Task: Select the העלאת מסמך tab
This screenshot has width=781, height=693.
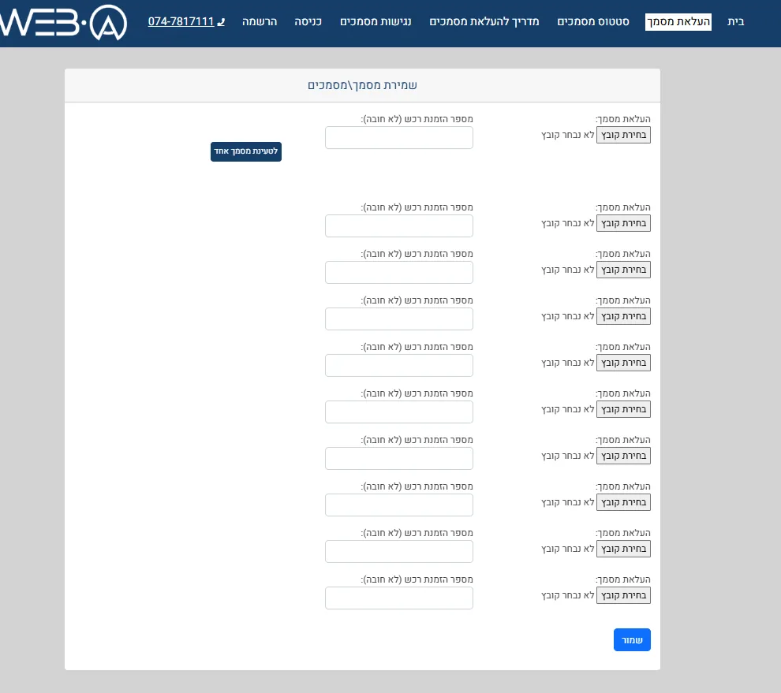Action: 678,21
